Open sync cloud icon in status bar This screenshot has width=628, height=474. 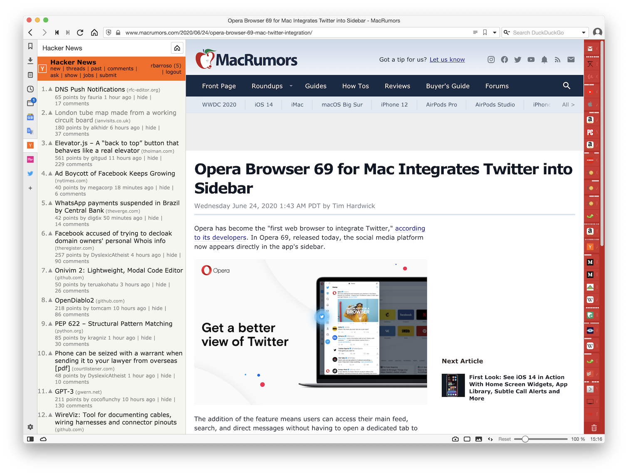[x=43, y=439]
